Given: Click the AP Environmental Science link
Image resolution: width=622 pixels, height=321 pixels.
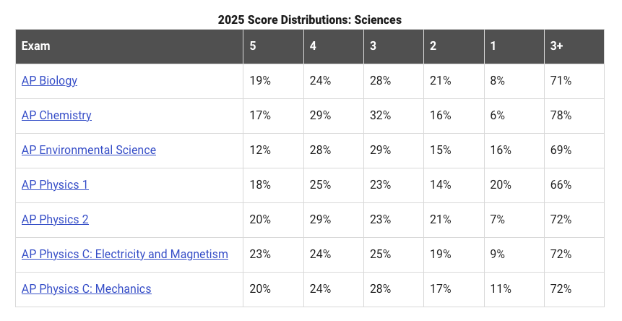Looking at the screenshot, I should [x=89, y=150].
